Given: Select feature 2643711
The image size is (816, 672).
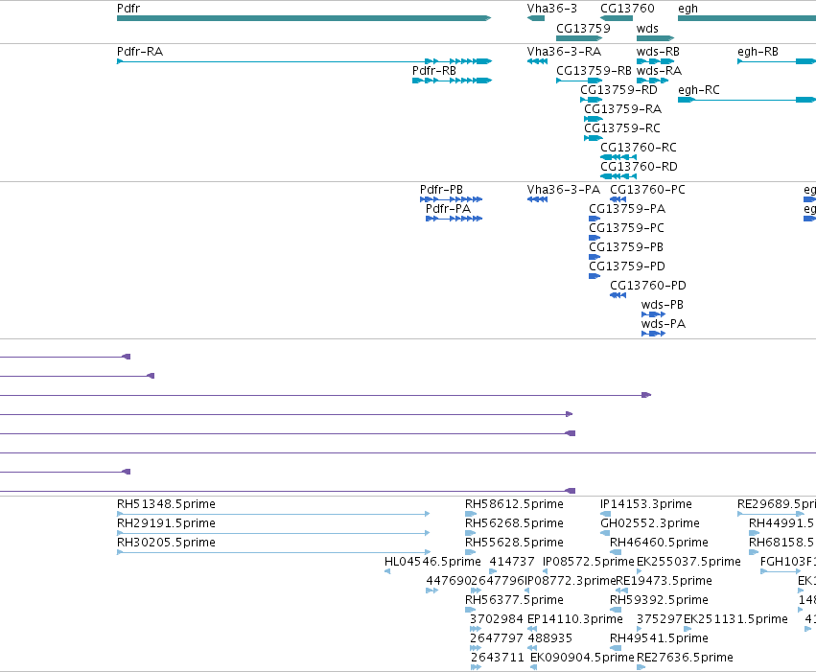Looking at the screenshot, I should [x=477, y=667].
